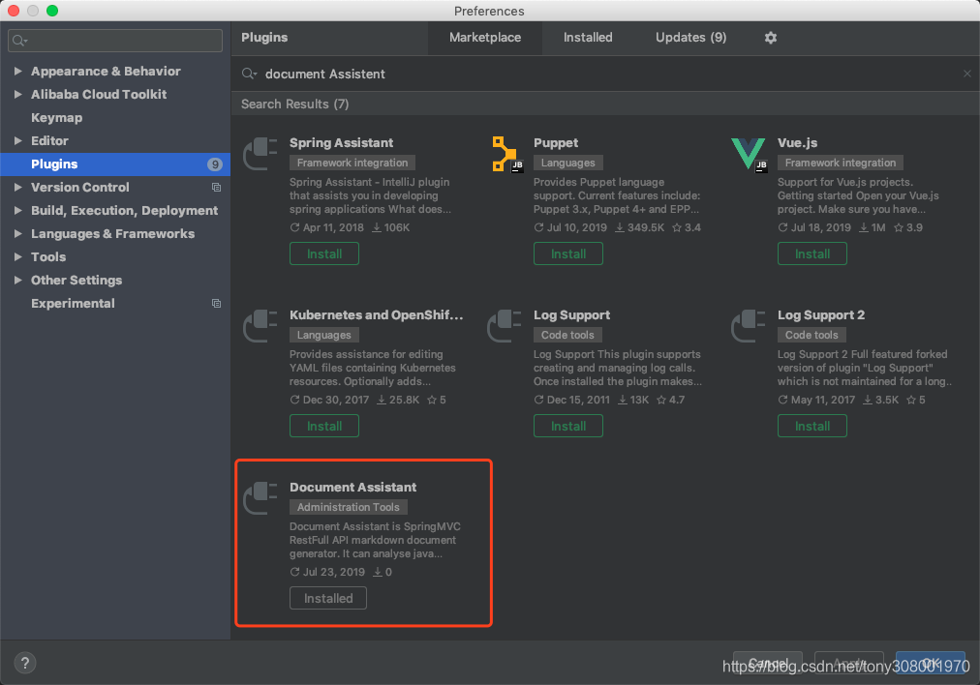This screenshot has height=685, width=980.
Task: Click Framework integration tag under Spring Assistant
Action: 352,163
